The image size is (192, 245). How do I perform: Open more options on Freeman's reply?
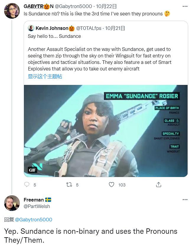185,200
